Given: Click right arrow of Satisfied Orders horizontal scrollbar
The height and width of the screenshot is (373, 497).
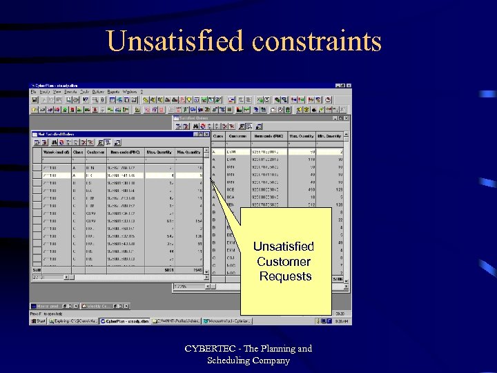Looking at the screenshot, I should point(346,287).
